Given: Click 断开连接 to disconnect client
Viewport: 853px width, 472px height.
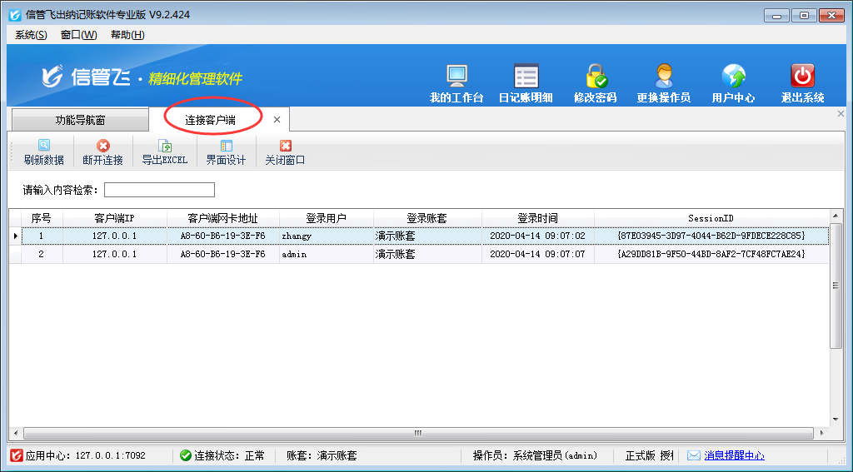Looking at the screenshot, I should click(x=102, y=153).
